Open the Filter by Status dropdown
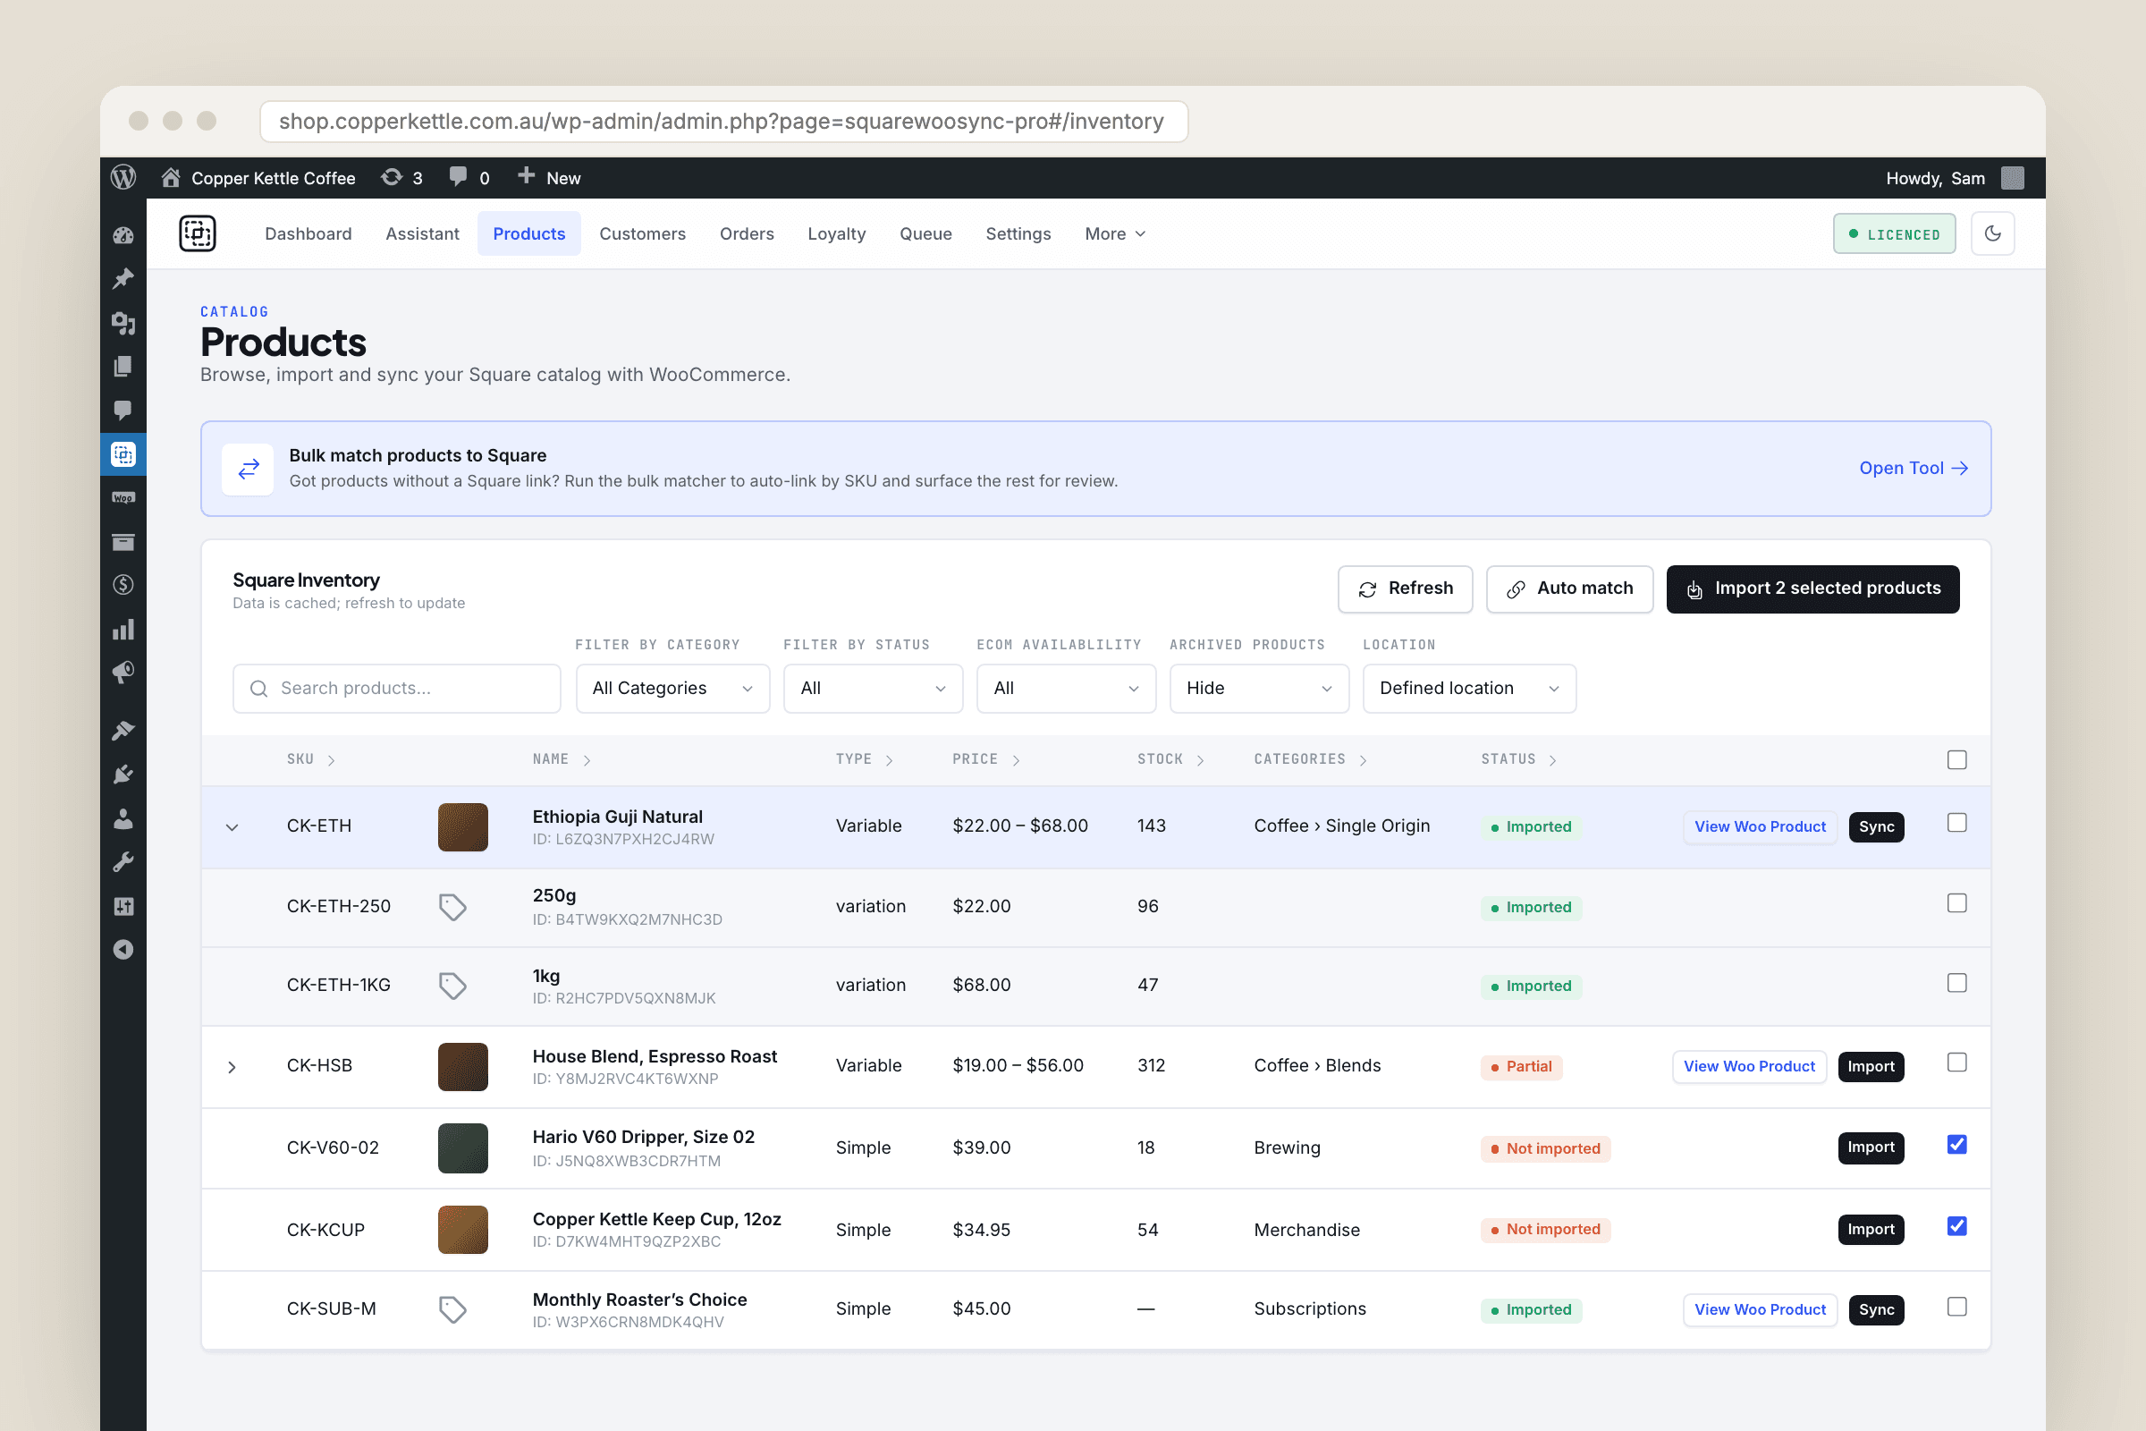This screenshot has width=2146, height=1431. (x=873, y=688)
